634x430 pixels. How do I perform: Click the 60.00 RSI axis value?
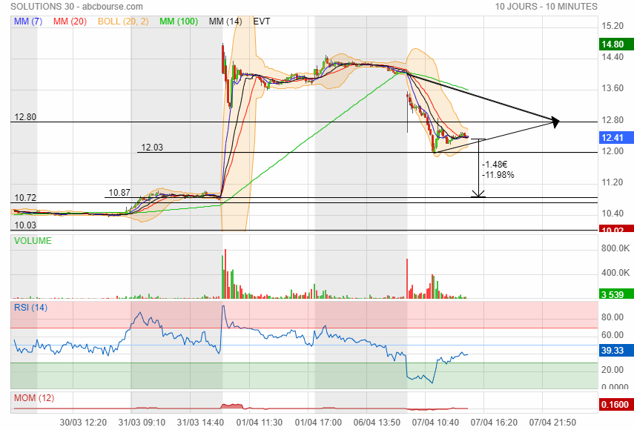coord(612,334)
